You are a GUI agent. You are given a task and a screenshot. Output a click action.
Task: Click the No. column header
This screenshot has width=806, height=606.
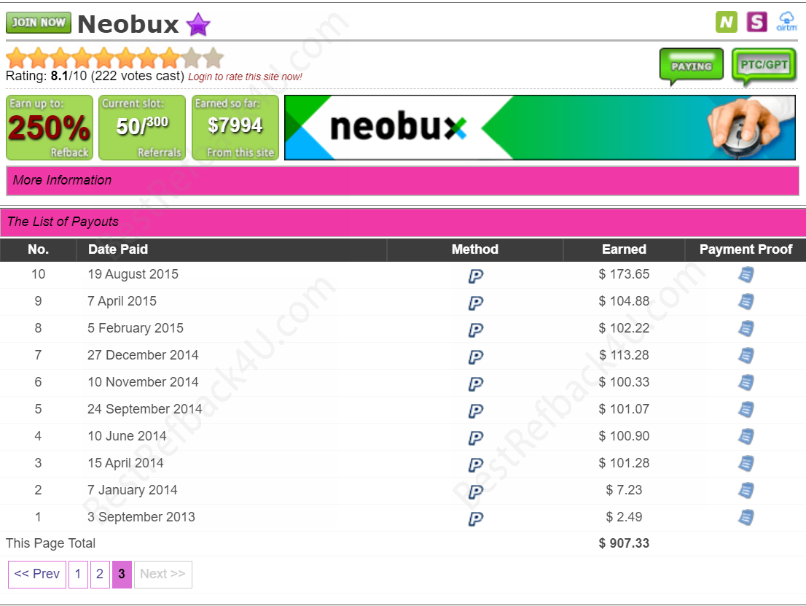(x=38, y=249)
